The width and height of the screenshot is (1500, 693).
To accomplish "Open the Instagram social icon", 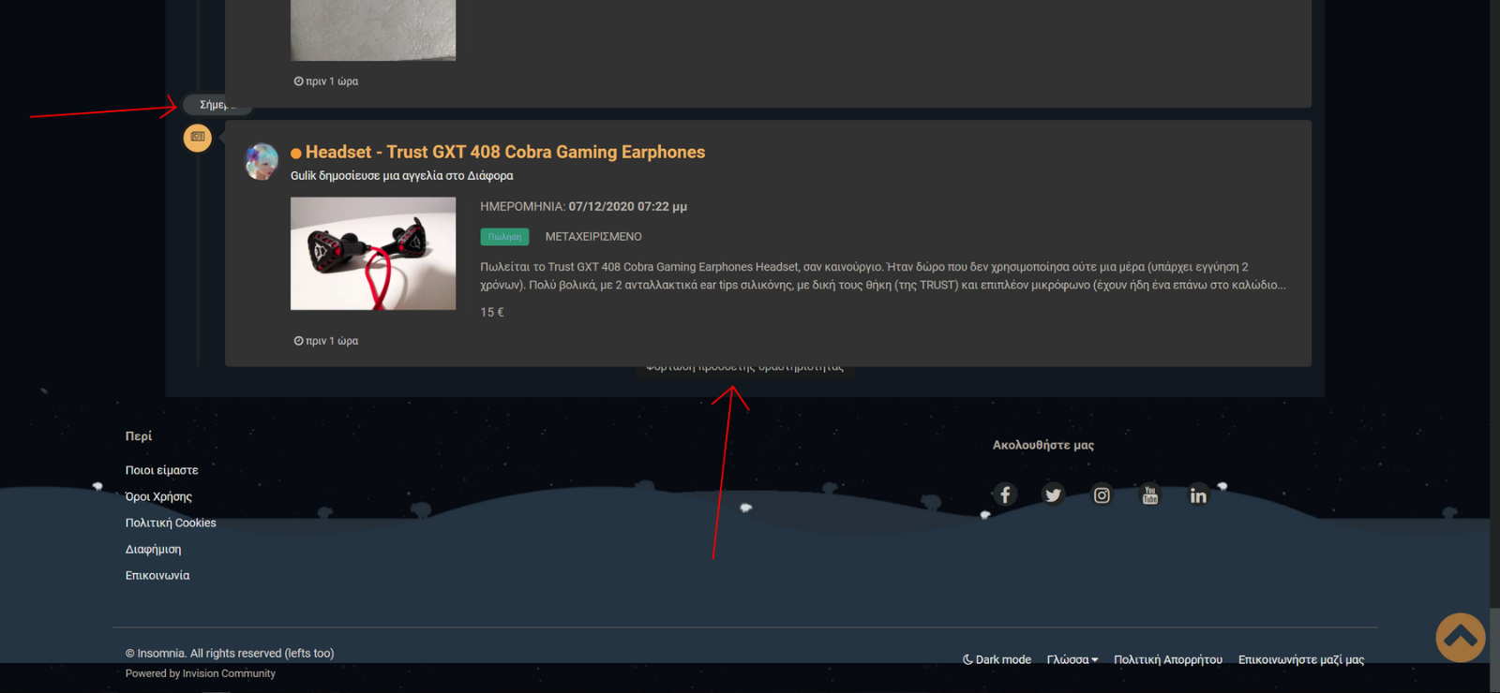I will click(1102, 494).
